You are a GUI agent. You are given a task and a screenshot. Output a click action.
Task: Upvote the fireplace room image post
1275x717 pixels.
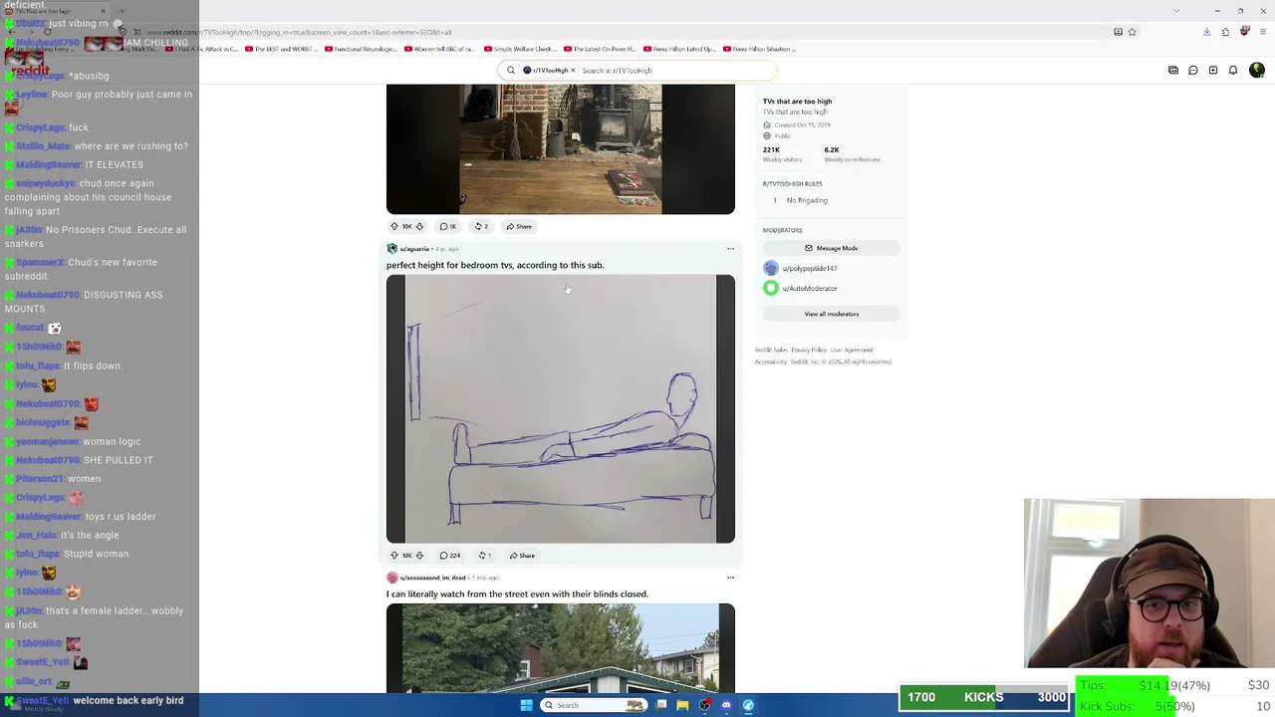pyautogui.click(x=394, y=226)
